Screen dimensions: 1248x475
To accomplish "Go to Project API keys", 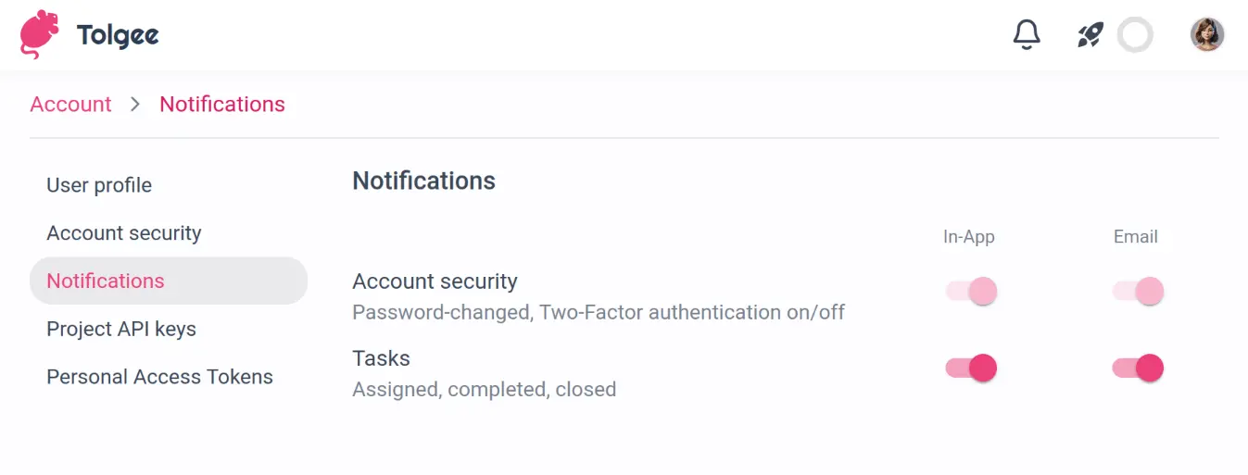I will pos(121,330).
